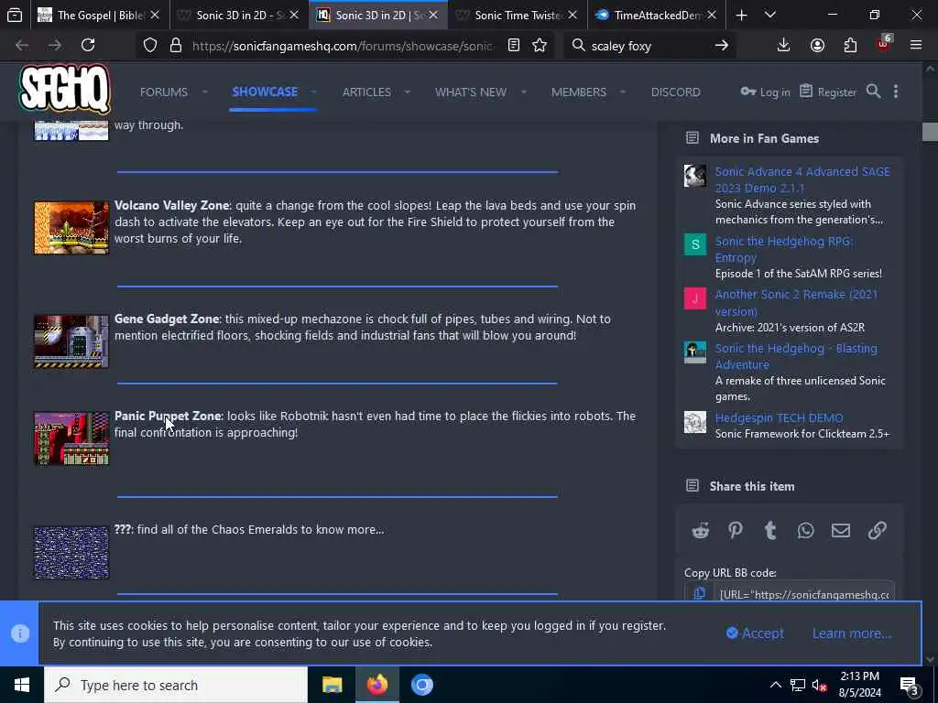Screen dimensions: 938x703
Task: Open Firefox from the Windows taskbar
Action: (x=376, y=685)
